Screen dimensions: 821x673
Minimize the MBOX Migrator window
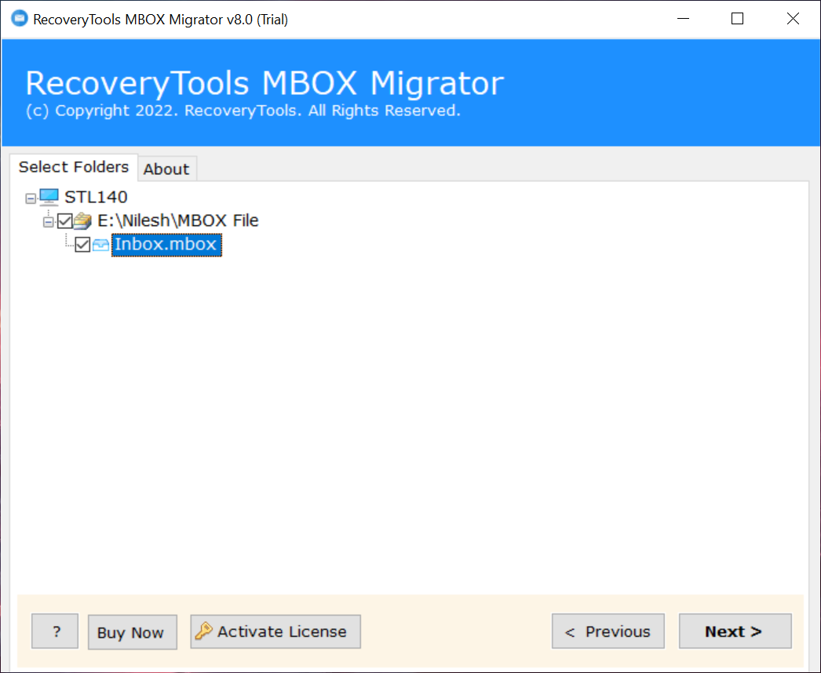(684, 19)
